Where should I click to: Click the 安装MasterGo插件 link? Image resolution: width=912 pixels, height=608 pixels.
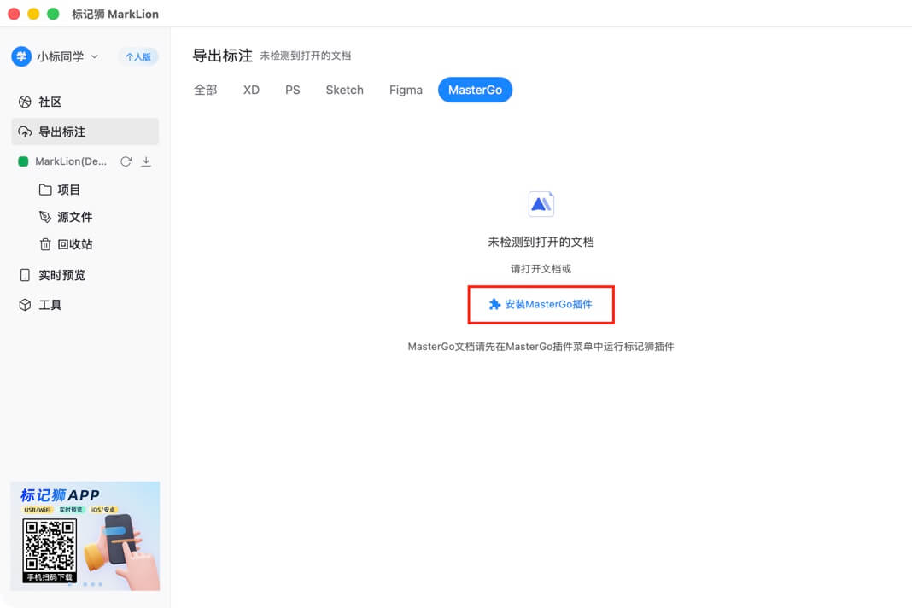pos(541,304)
